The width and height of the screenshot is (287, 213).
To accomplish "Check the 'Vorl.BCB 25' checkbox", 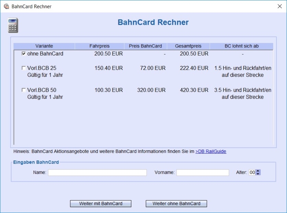I will (x=24, y=68).
